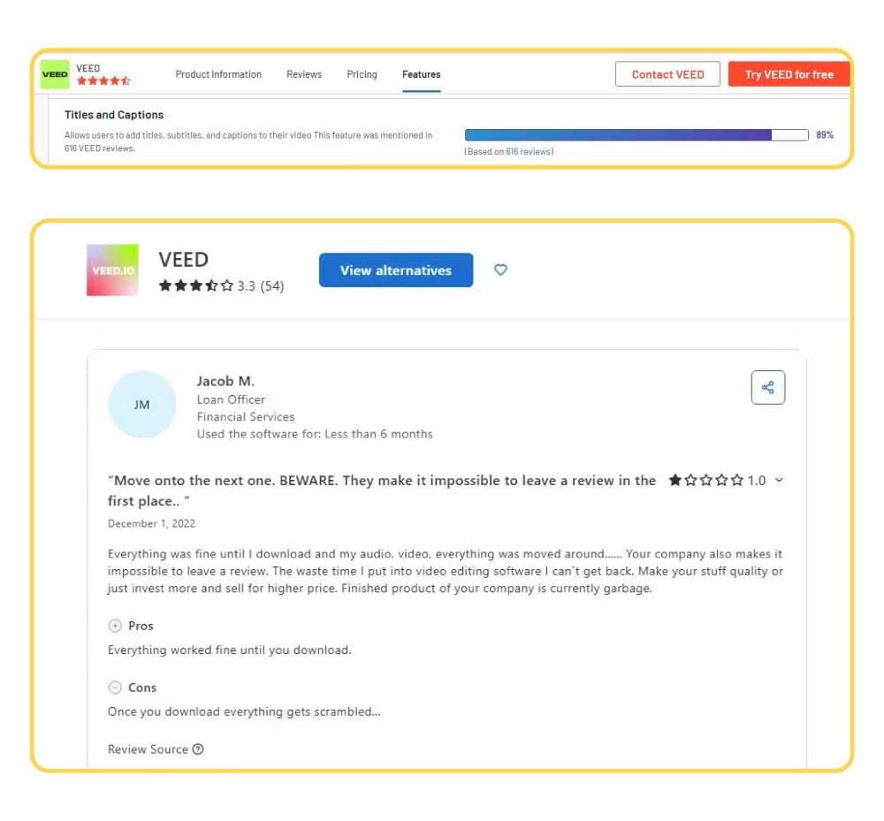Click the heart favorite icon
The height and width of the screenshot is (821, 884).
(x=500, y=270)
